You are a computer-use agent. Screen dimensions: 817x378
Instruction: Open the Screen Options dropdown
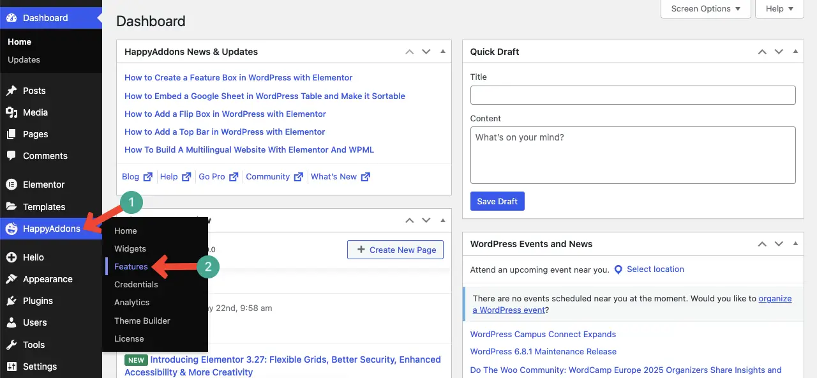click(x=705, y=9)
